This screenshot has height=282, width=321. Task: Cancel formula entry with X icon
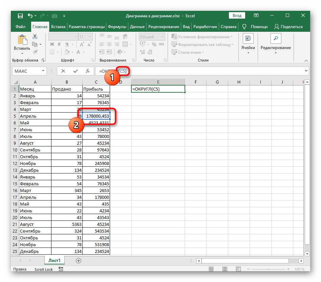click(63, 71)
